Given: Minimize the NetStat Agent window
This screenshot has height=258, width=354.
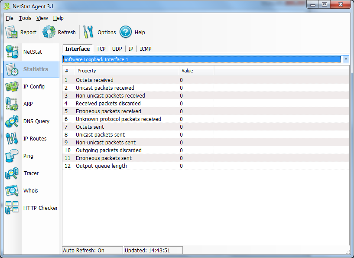Looking at the screenshot, I should (313, 5).
